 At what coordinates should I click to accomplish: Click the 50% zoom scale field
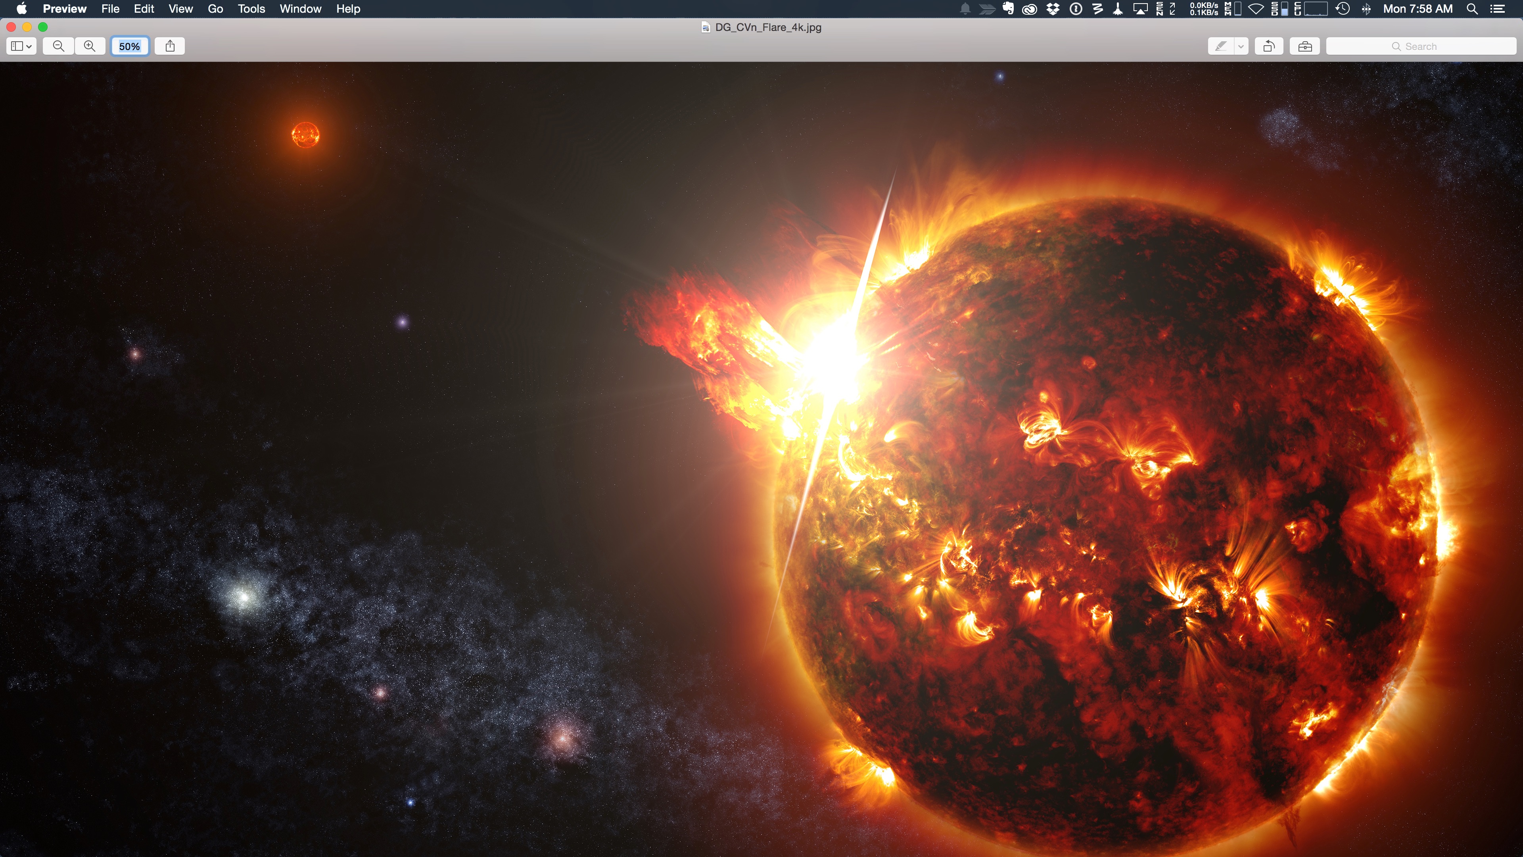click(130, 46)
